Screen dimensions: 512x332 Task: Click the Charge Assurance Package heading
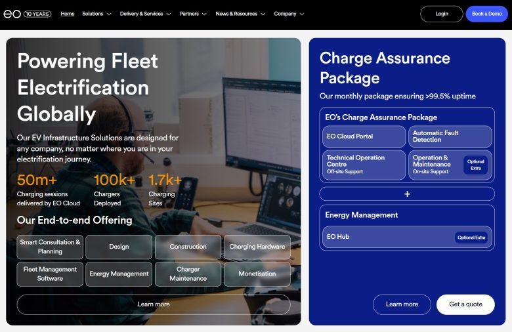click(x=385, y=68)
